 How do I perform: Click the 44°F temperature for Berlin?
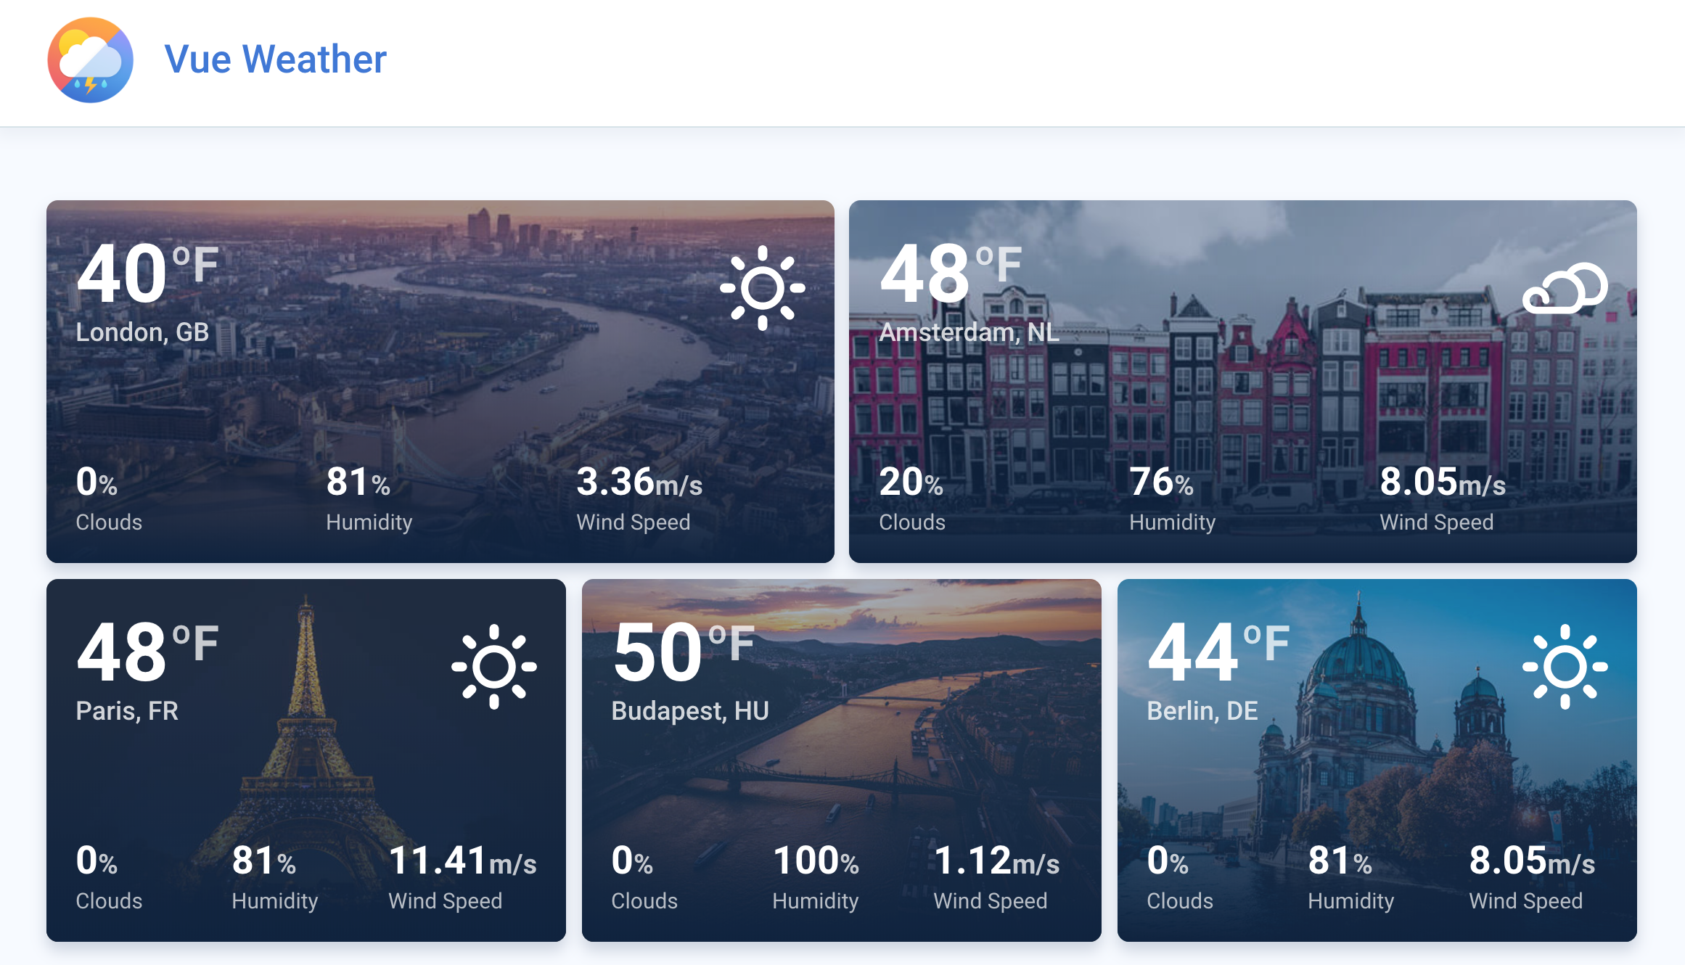(1218, 652)
